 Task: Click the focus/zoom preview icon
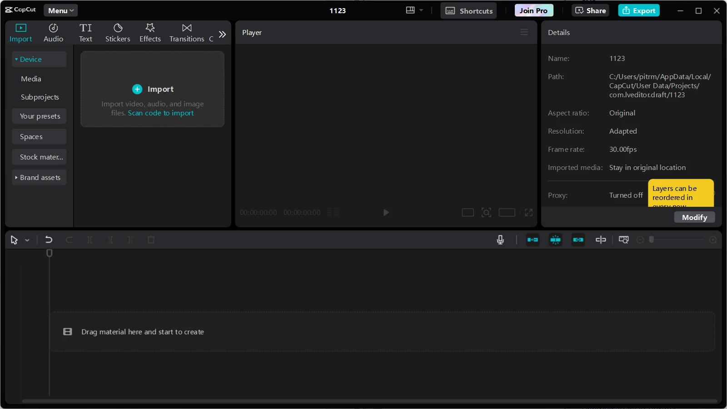point(486,212)
